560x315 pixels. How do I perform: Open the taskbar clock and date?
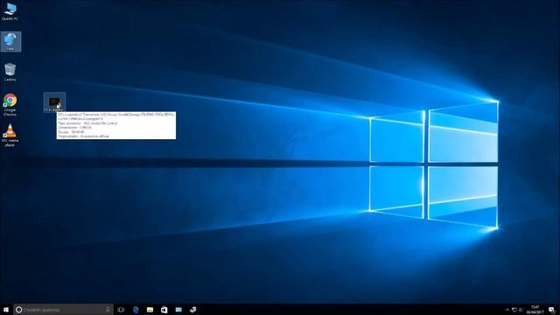pos(535,310)
